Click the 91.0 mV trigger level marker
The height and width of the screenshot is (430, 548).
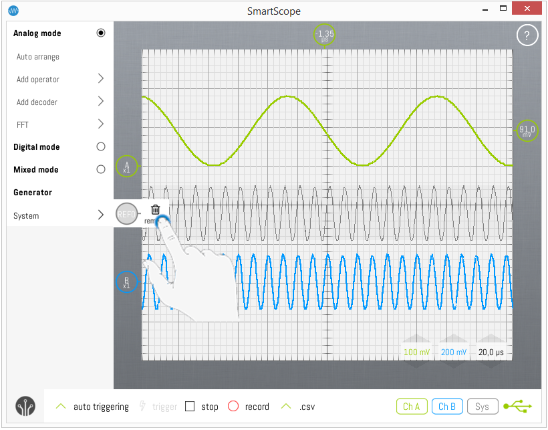pyautogui.click(x=528, y=131)
